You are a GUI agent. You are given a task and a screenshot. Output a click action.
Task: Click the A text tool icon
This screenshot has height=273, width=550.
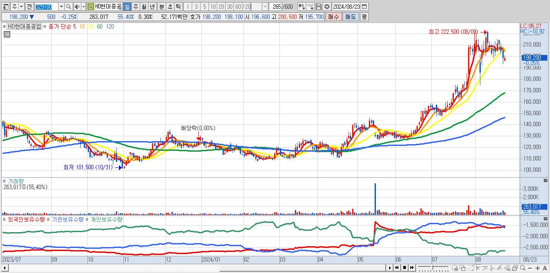click(x=545, y=268)
